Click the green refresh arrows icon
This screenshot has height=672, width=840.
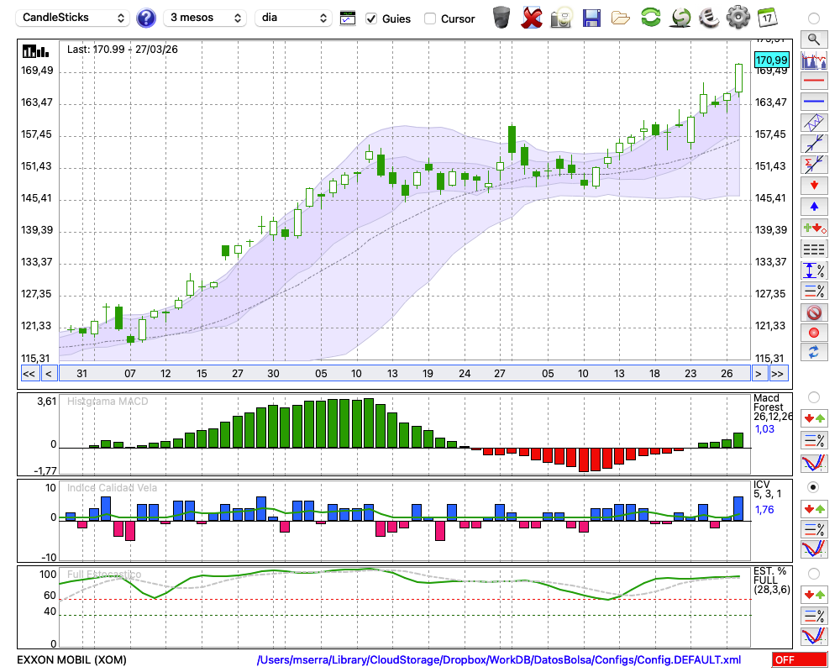pyautogui.click(x=650, y=17)
